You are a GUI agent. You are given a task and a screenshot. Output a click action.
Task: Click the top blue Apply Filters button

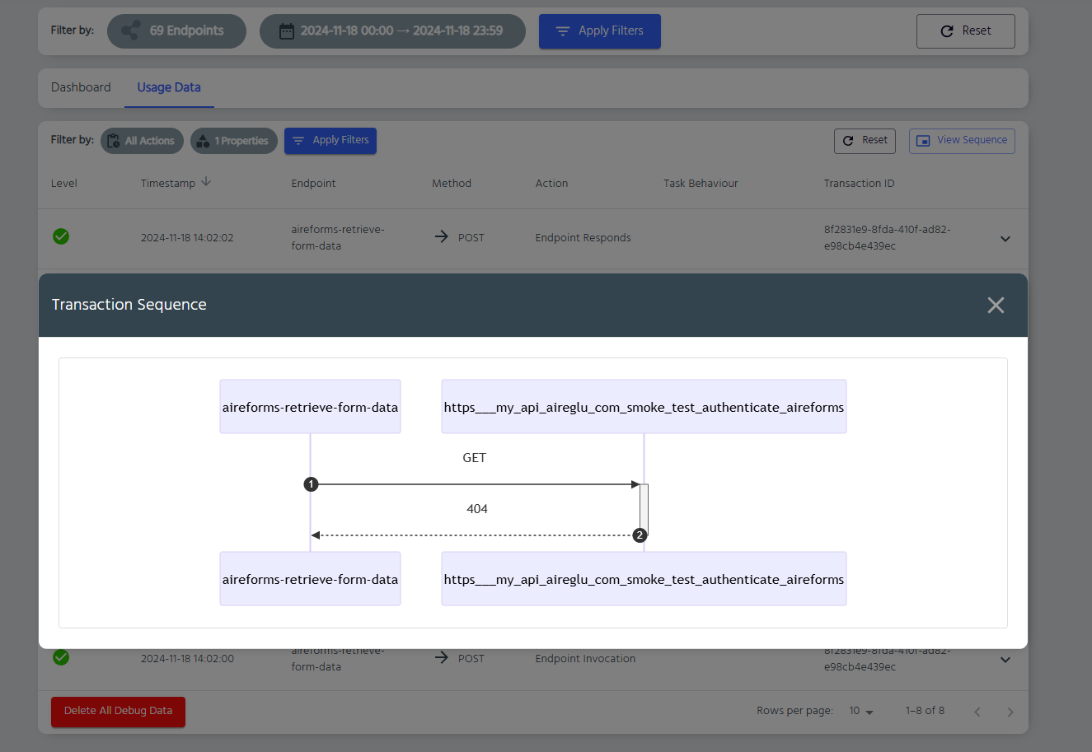(x=599, y=31)
